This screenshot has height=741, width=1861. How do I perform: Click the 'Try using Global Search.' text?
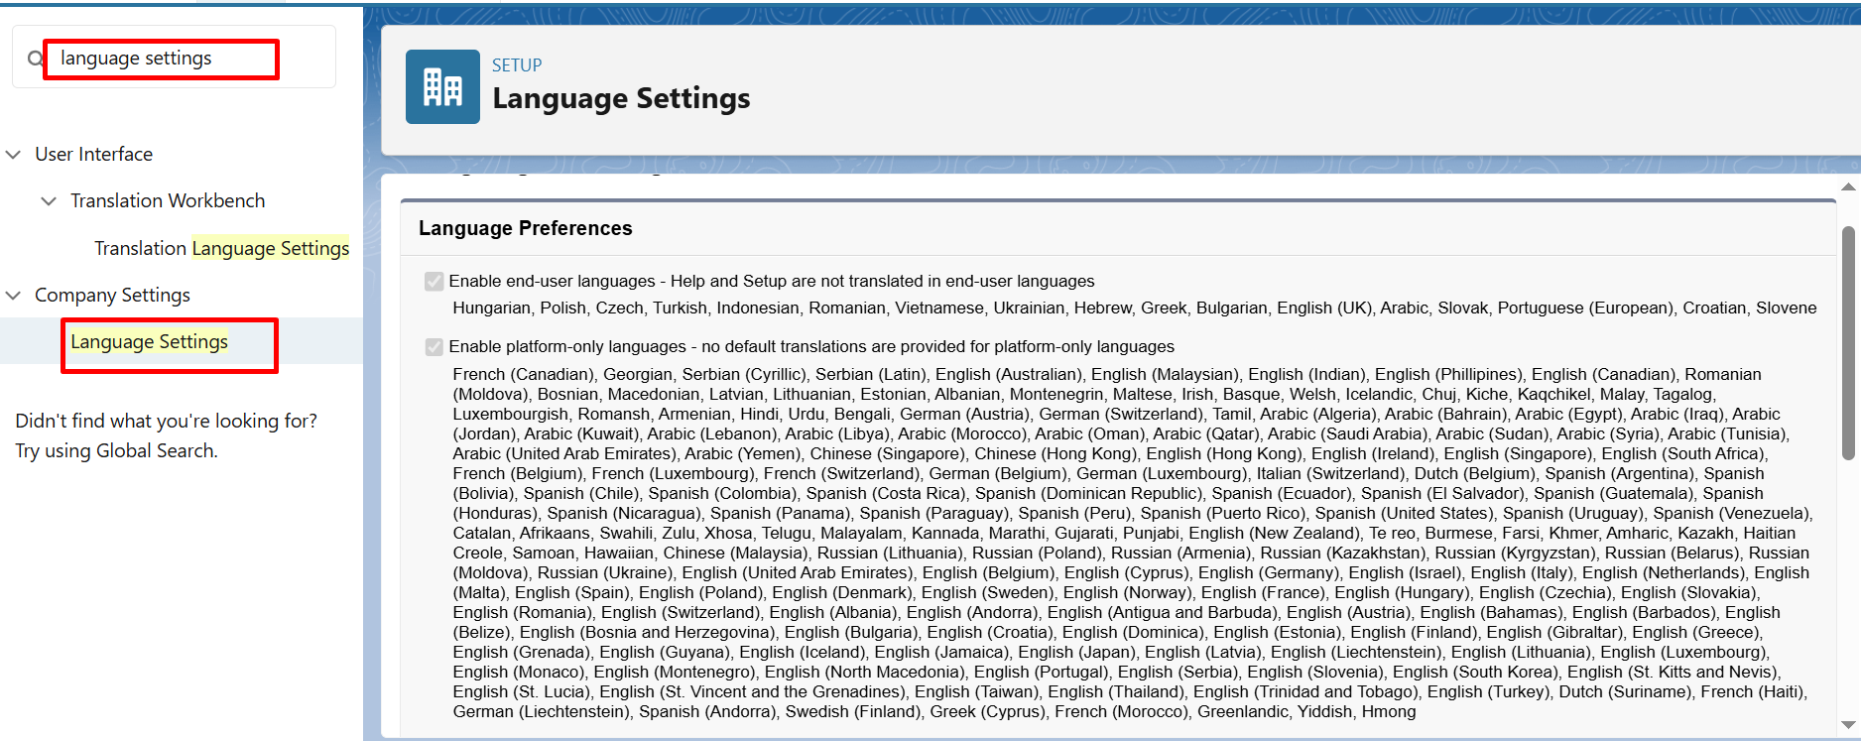click(116, 450)
